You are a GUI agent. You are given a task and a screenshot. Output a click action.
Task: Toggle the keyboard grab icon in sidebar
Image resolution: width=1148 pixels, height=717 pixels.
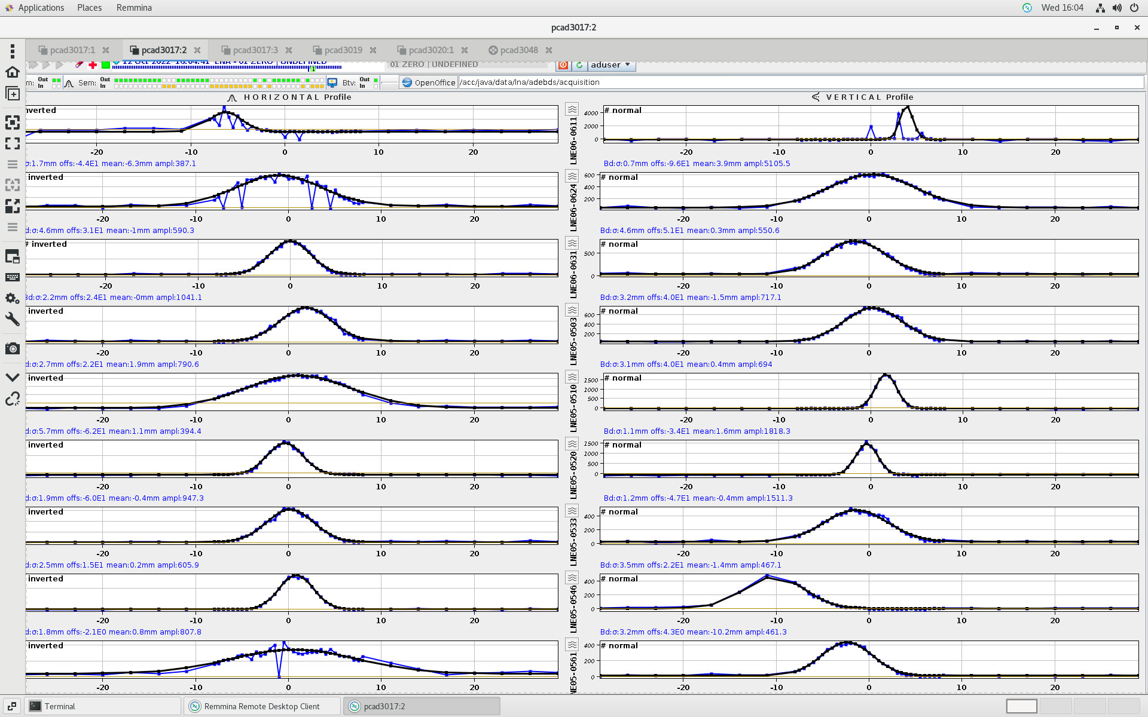[13, 277]
